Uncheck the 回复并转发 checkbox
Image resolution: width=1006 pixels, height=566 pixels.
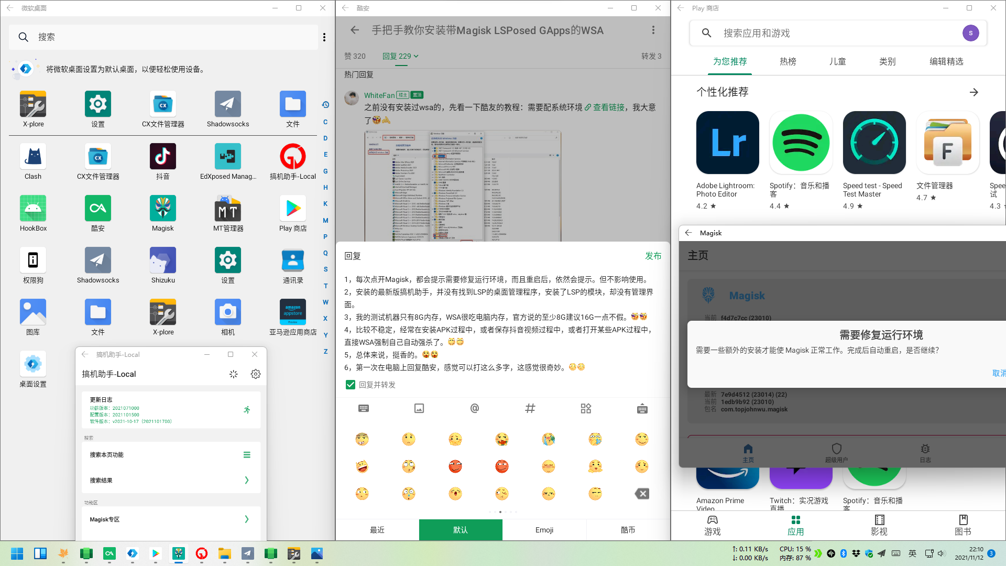click(351, 385)
